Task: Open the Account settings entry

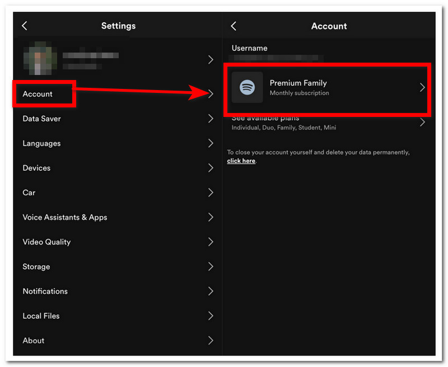Action: (x=38, y=94)
